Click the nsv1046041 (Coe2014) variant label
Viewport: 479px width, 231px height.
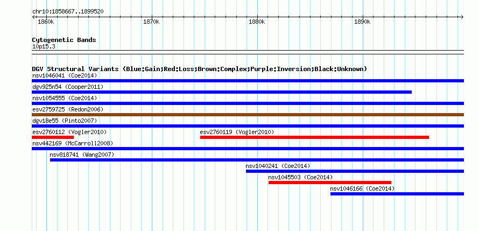coord(65,75)
